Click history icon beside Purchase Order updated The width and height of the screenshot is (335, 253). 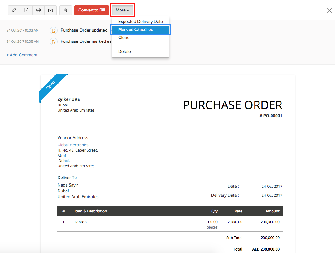[x=54, y=31]
